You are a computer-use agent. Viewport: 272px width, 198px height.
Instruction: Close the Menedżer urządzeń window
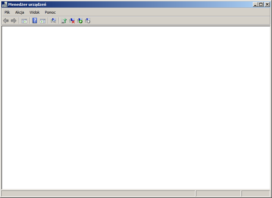point(268,4)
